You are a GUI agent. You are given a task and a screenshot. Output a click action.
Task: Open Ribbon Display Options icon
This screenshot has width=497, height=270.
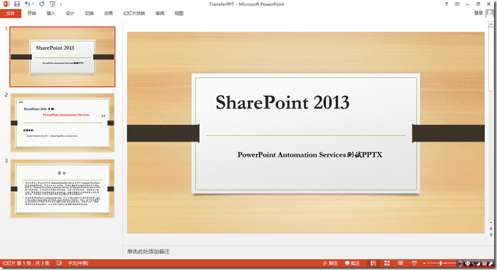tap(457, 4)
